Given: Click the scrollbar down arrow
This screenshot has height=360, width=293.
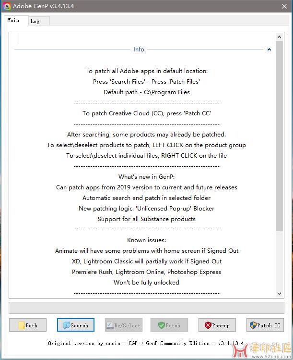Looking at the screenshot, I should tap(279, 293).
